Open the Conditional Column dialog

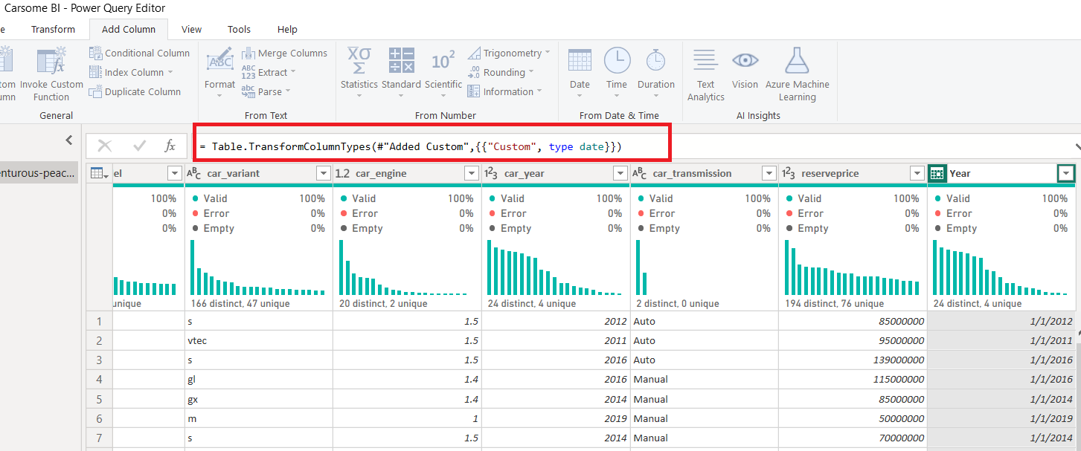[x=139, y=53]
